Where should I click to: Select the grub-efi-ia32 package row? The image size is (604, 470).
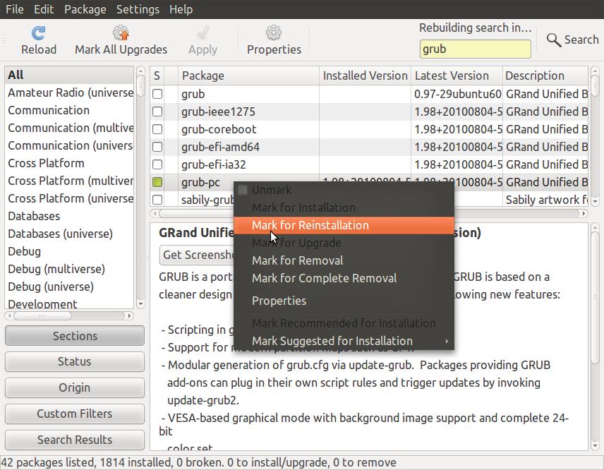pyautogui.click(x=369, y=164)
